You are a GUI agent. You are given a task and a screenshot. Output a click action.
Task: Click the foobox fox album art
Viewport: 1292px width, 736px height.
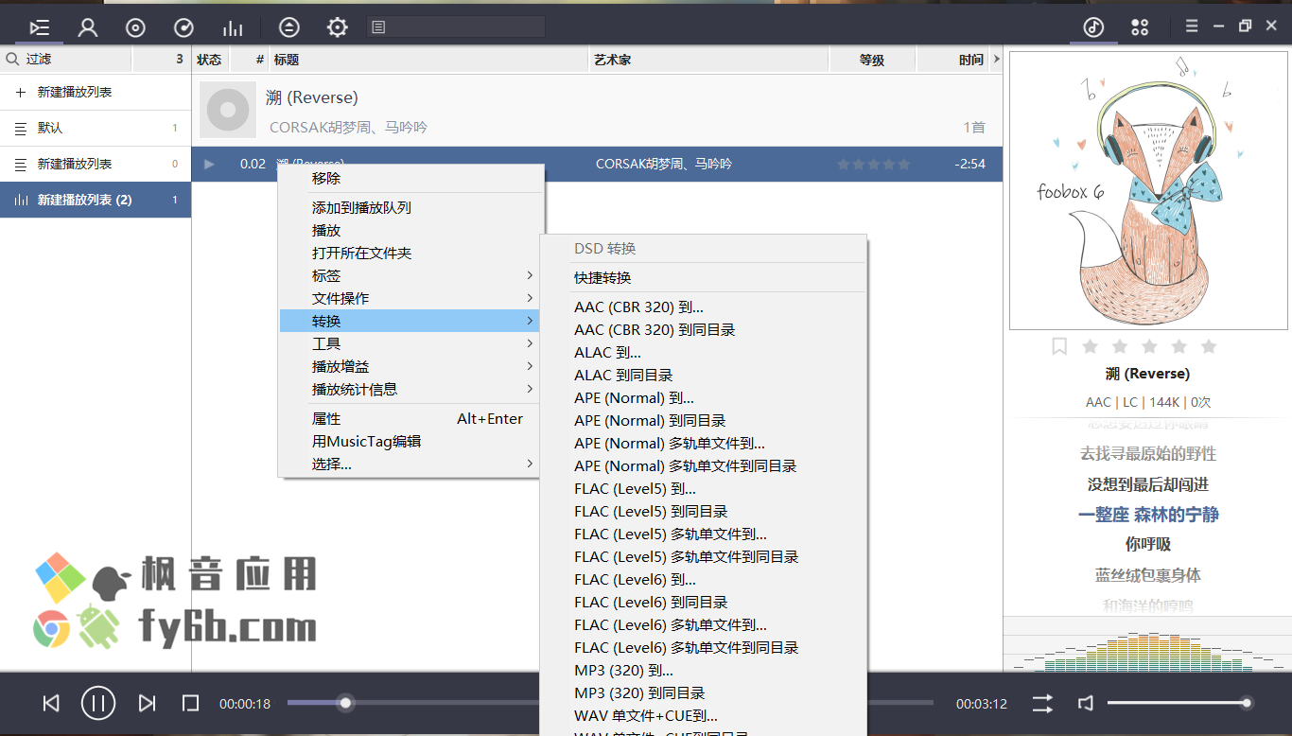tap(1147, 190)
